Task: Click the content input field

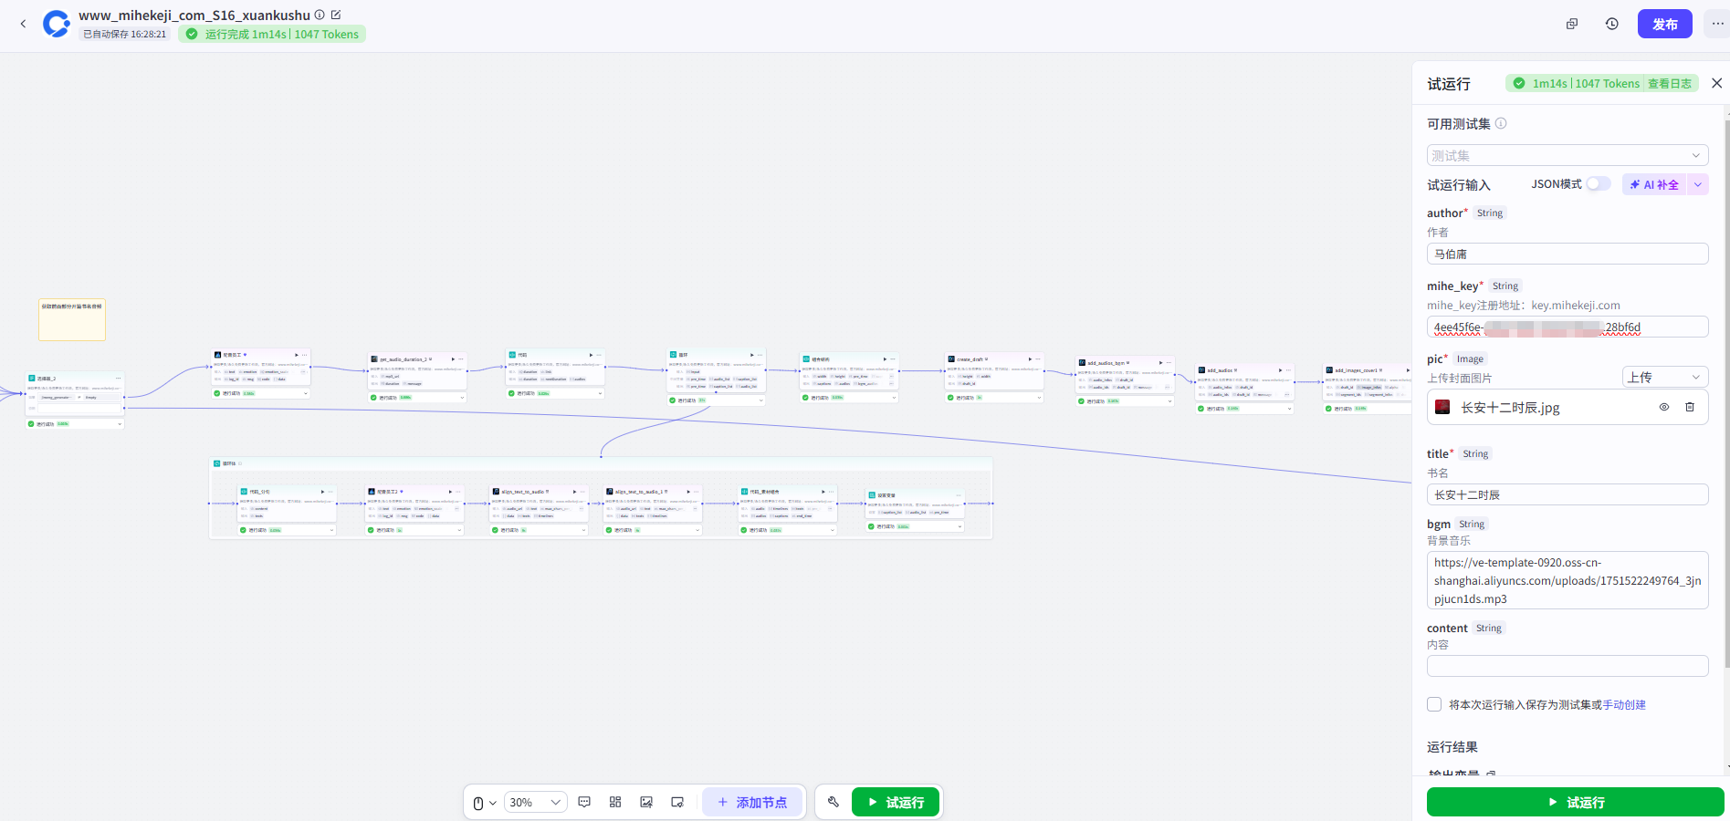Action: [1567, 666]
